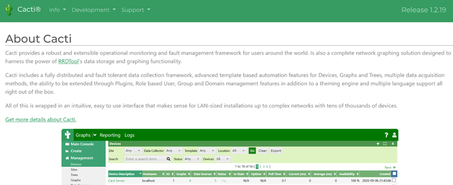Toggle the select-all checkbox in the table header
Screen dimensions: 453x185
click(x=394, y=174)
